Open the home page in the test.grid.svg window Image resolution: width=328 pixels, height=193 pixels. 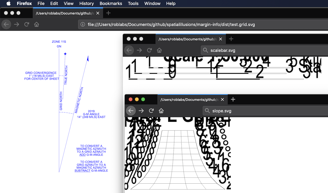coord(36,24)
